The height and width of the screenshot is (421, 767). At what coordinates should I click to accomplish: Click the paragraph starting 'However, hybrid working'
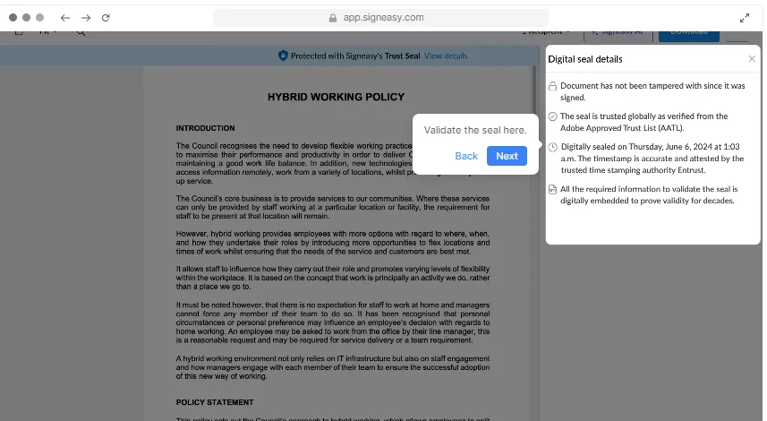(x=333, y=243)
